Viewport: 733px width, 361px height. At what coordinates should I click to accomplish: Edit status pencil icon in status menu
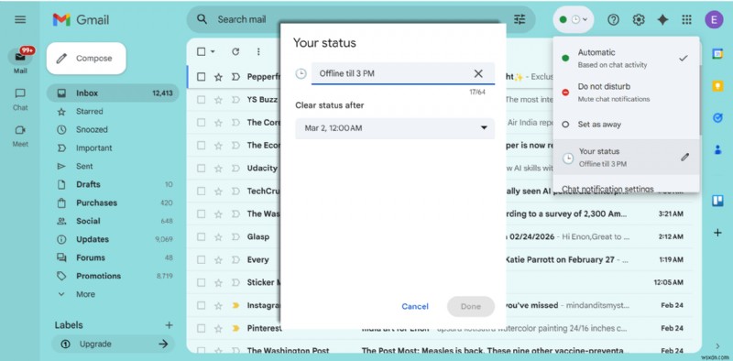click(684, 157)
